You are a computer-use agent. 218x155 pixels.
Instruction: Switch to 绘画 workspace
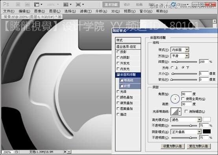click(x=139, y=5)
